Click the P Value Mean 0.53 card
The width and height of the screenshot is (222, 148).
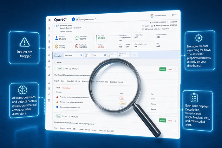coord(143,36)
